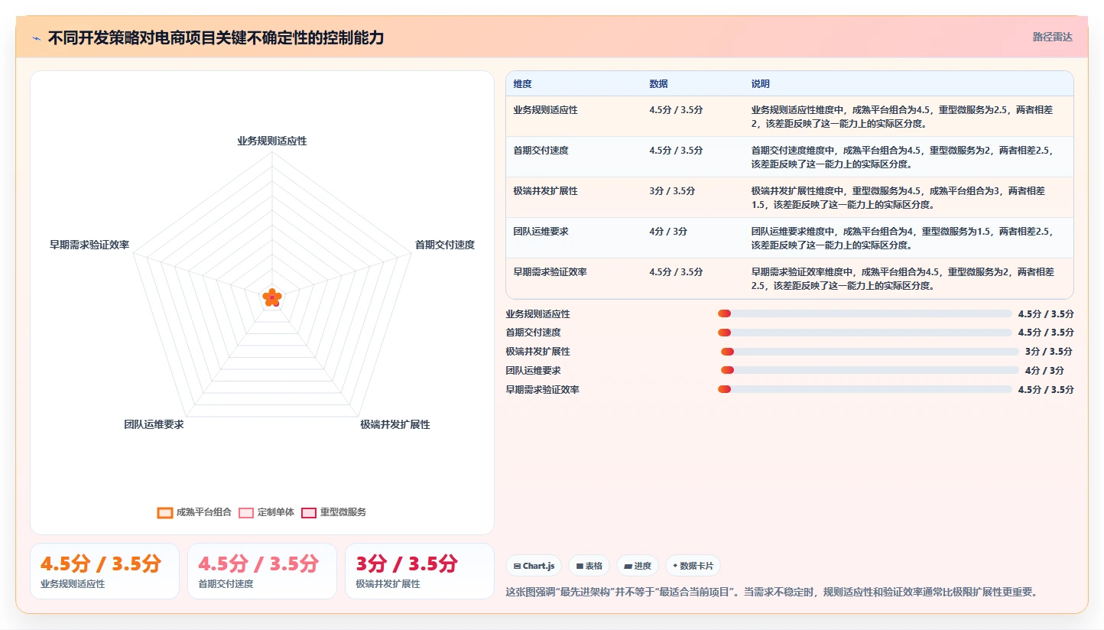Click the crimson 重型微服务 legend swatch
This screenshot has height=630, width=1104.
(309, 512)
